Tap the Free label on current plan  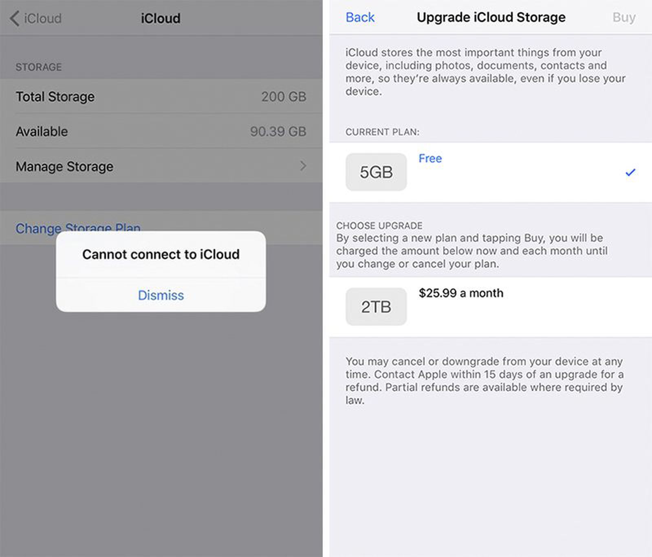point(430,159)
